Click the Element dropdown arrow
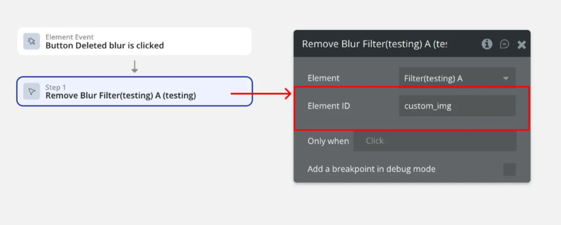The image size is (561, 225). pos(506,79)
